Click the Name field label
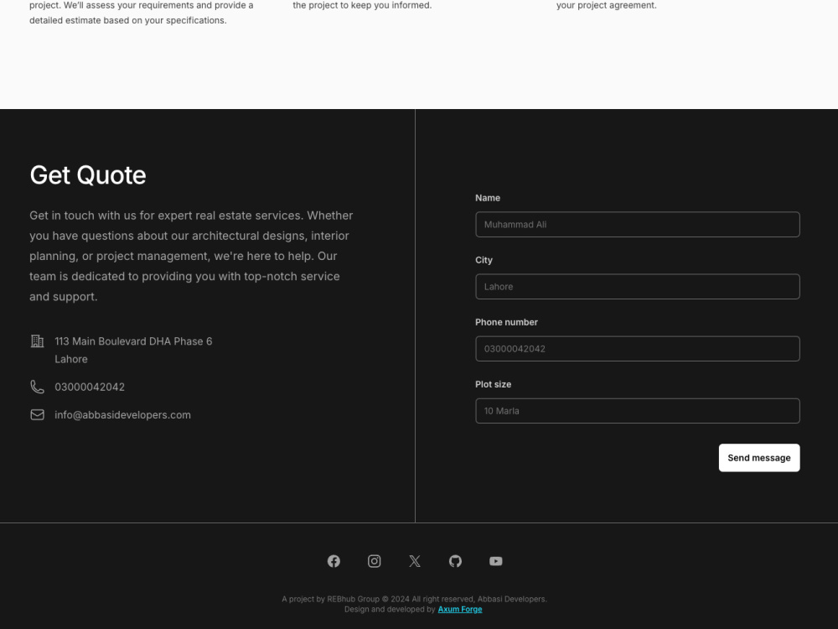This screenshot has height=629, width=838. (x=488, y=198)
